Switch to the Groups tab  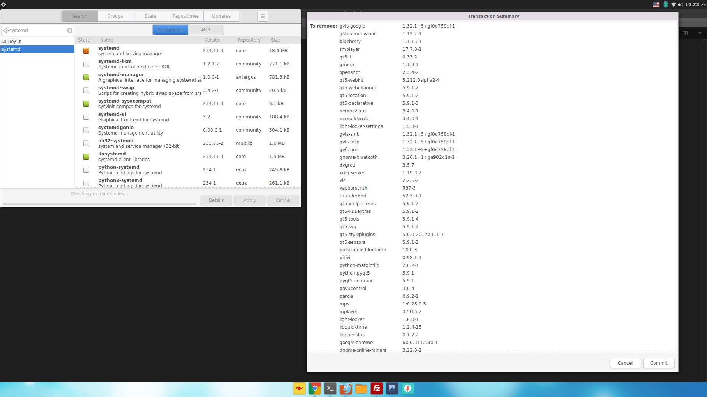[x=115, y=16]
